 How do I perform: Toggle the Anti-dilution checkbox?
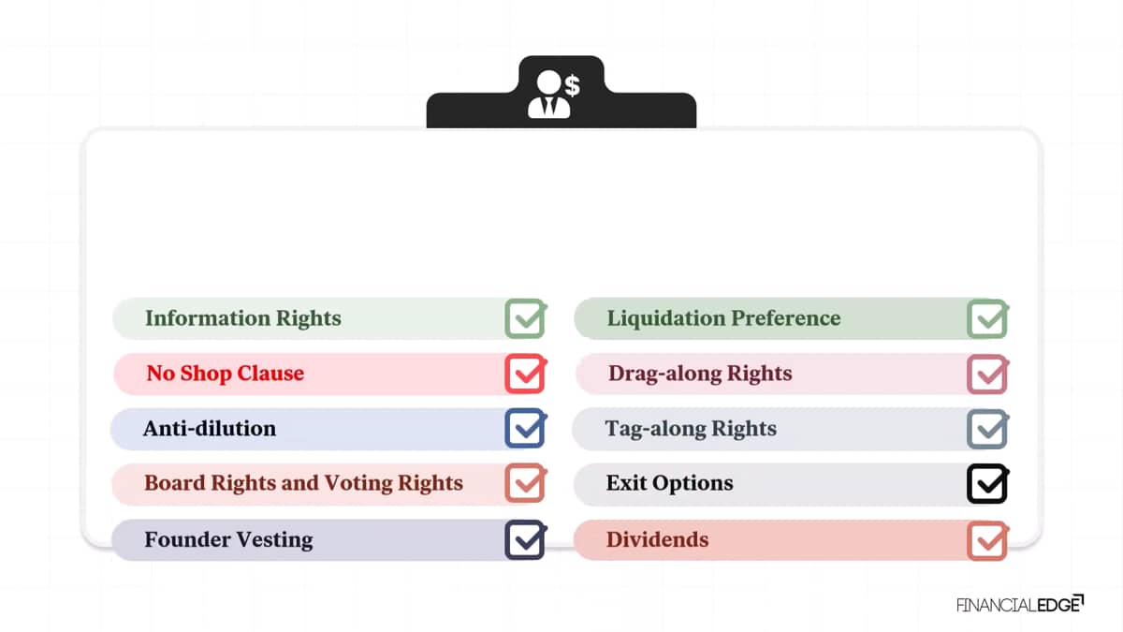pyautogui.click(x=525, y=429)
